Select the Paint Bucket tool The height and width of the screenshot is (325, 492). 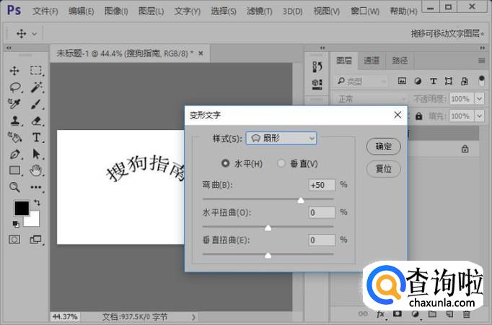14,137
